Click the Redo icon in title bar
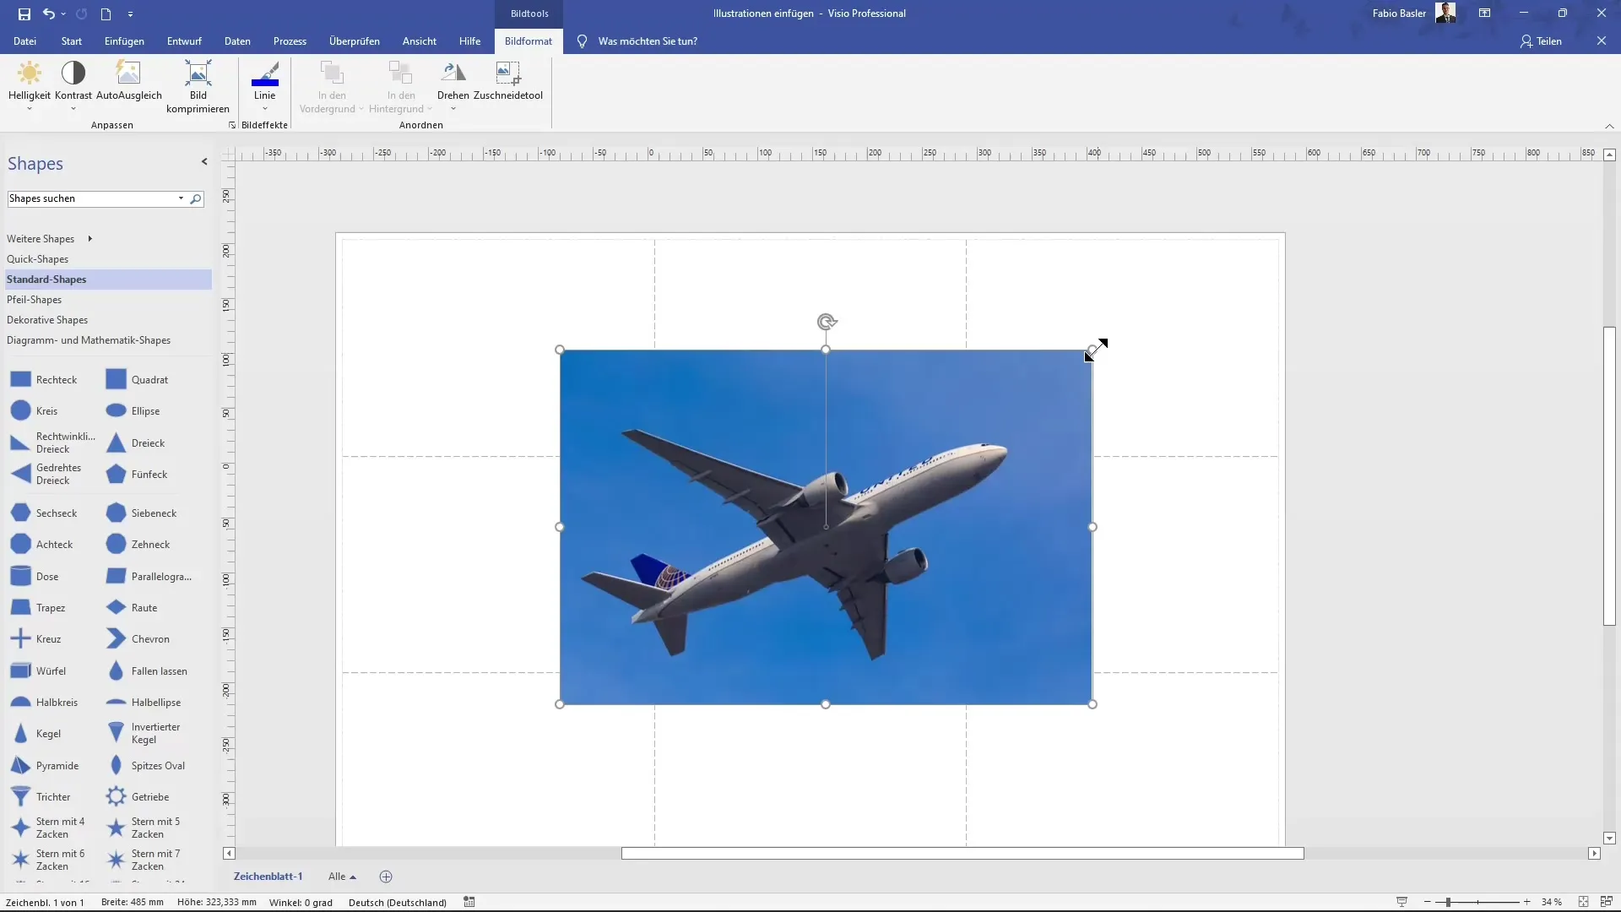This screenshot has height=912, width=1621. 81,14
